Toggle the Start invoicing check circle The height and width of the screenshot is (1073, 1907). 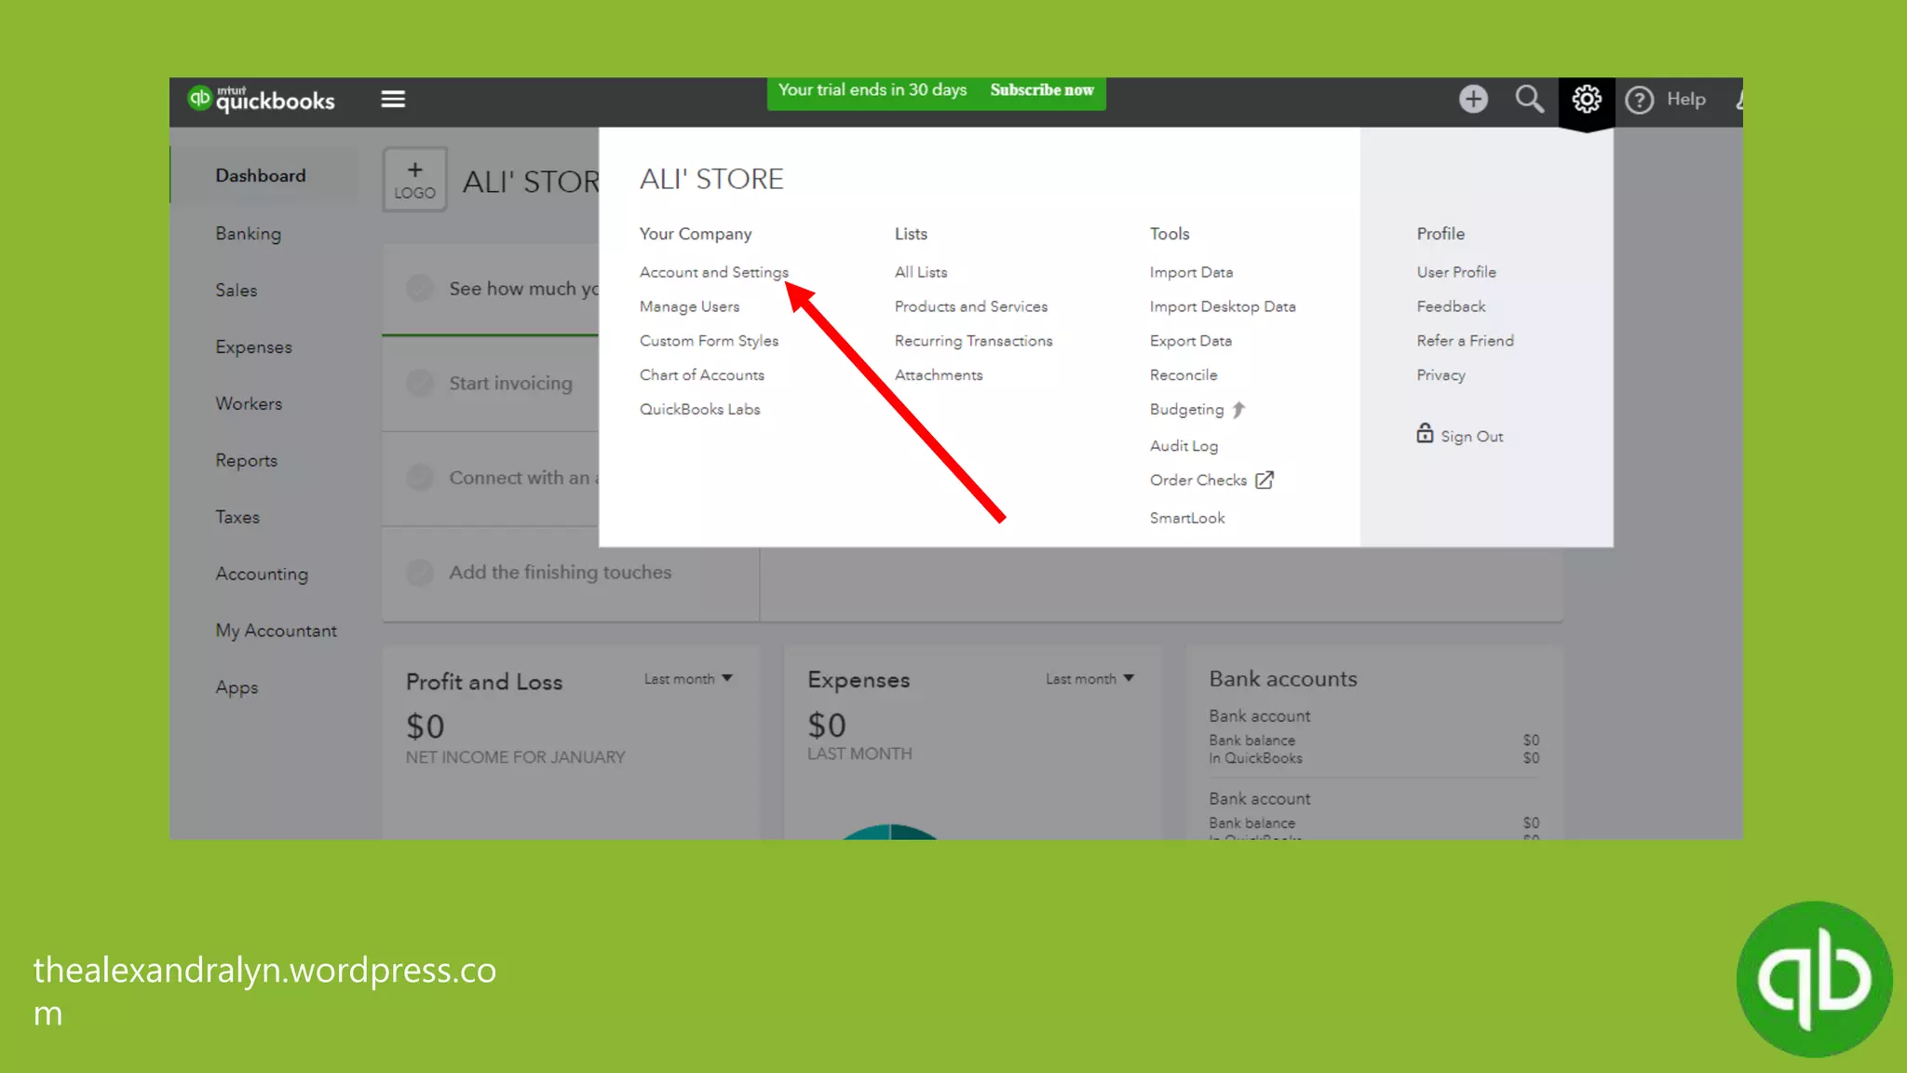point(420,383)
